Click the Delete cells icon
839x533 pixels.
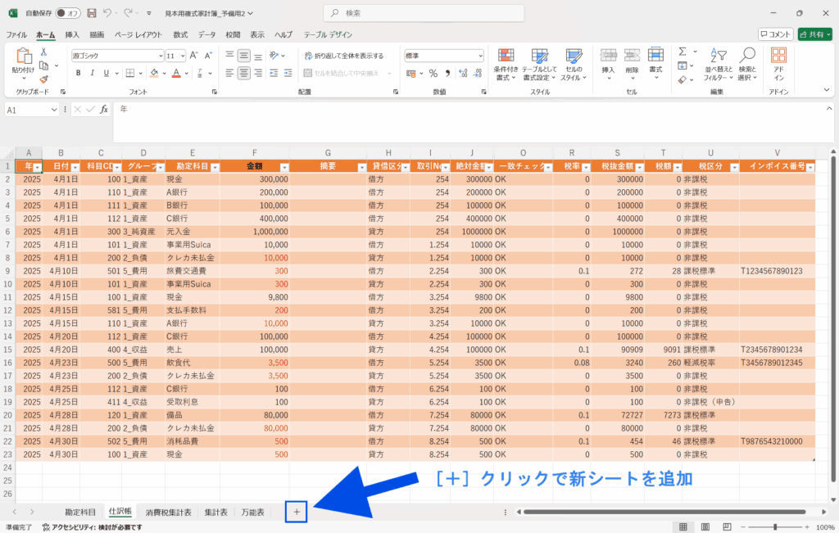tap(632, 55)
